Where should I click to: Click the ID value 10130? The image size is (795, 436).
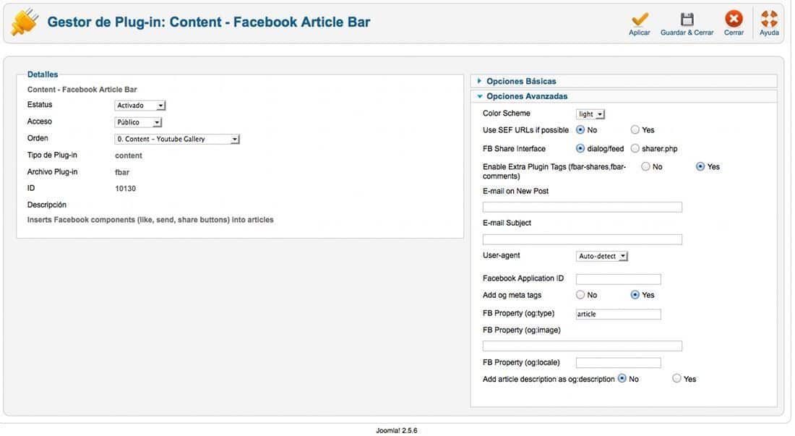[125, 189]
